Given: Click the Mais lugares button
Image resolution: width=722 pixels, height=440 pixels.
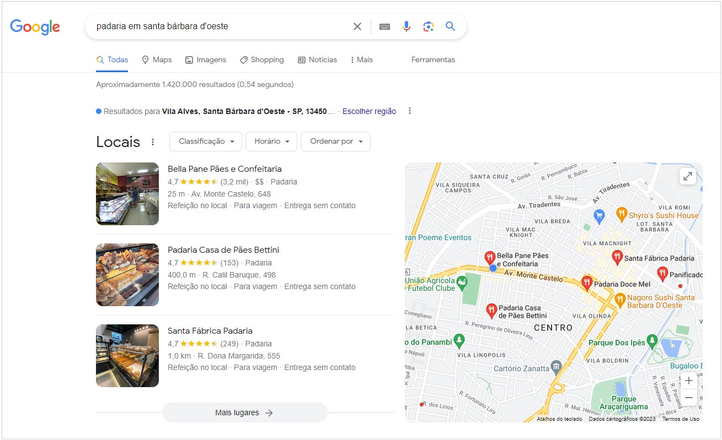Looking at the screenshot, I should [x=244, y=412].
